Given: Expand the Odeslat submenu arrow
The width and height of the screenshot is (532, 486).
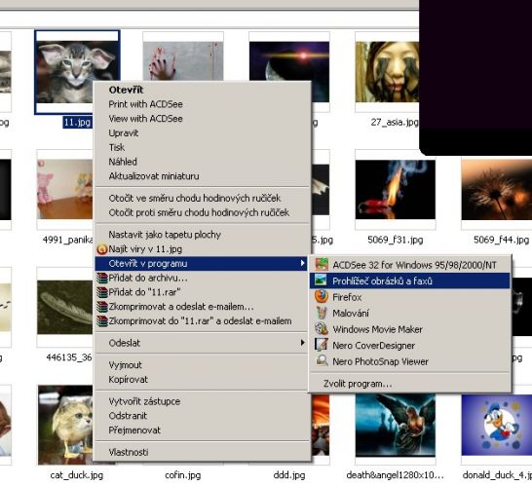Looking at the screenshot, I should tap(302, 343).
